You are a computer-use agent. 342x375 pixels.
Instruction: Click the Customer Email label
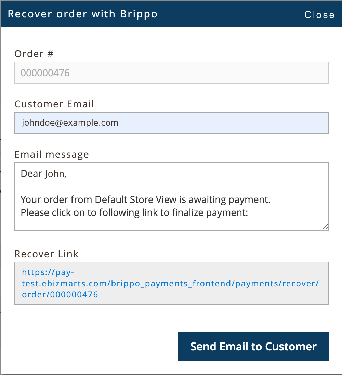tap(54, 104)
